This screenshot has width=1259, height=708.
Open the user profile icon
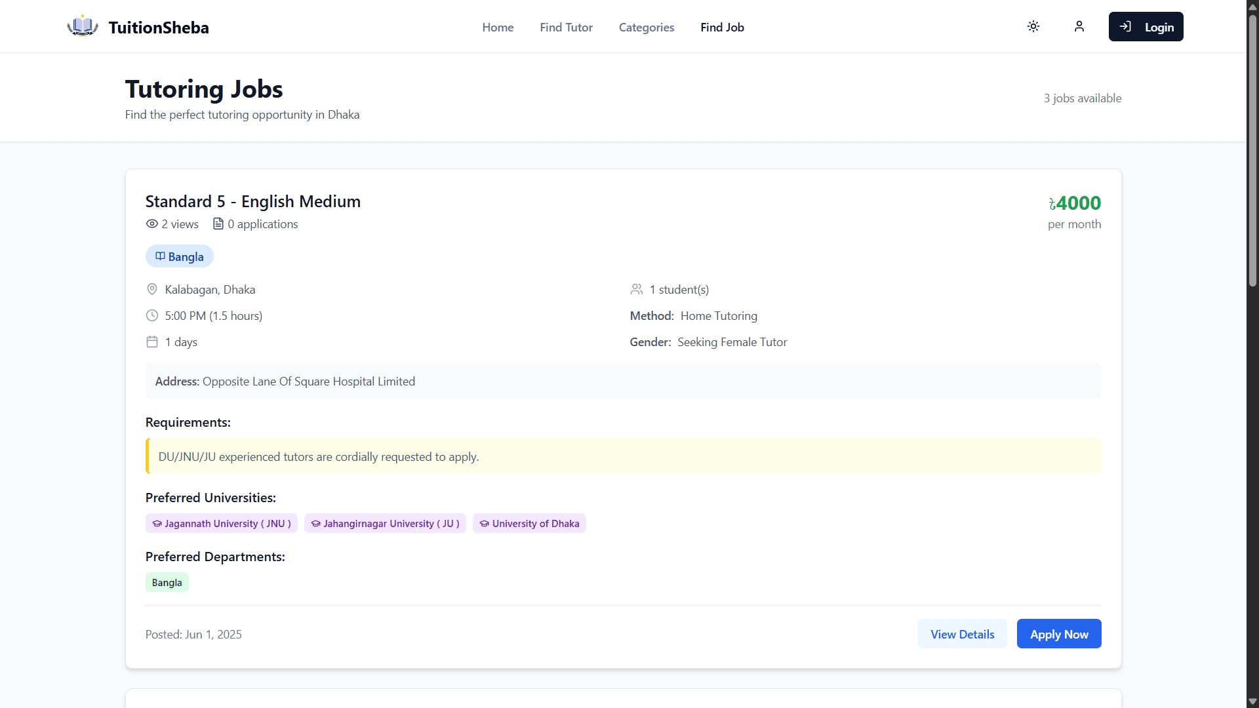point(1079,27)
